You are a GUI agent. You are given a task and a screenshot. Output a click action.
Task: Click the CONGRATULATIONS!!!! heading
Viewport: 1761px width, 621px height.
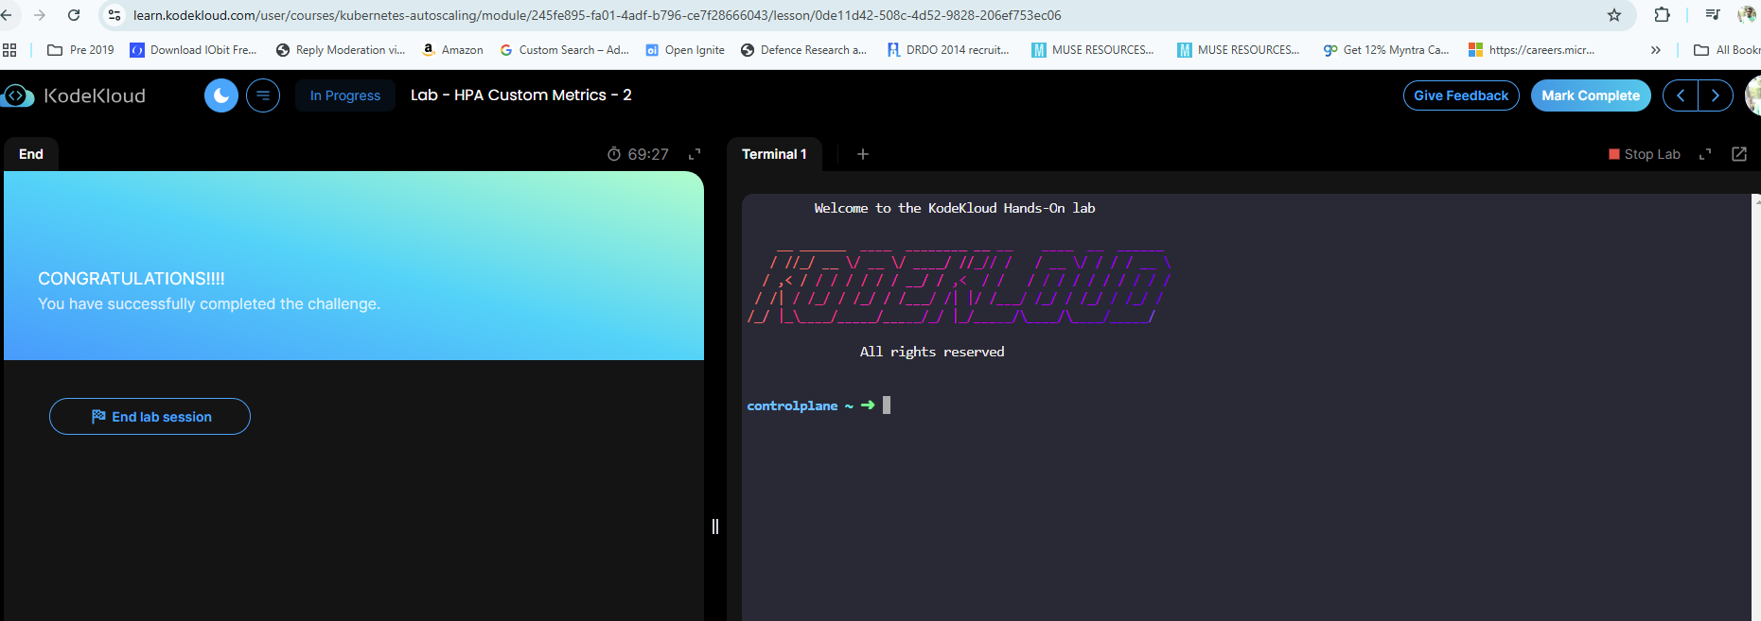[132, 279]
